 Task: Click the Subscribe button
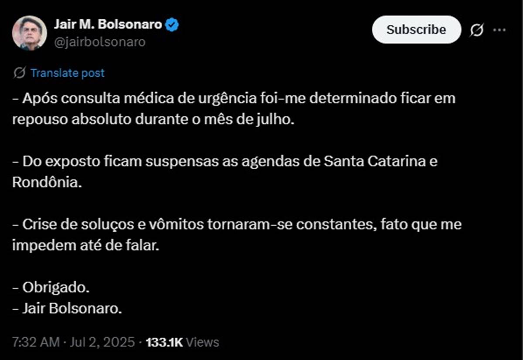(416, 30)
